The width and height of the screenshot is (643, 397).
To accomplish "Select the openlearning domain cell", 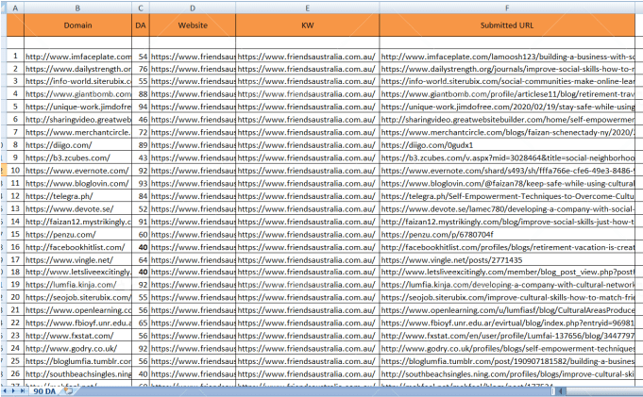I will pos(78,309).
